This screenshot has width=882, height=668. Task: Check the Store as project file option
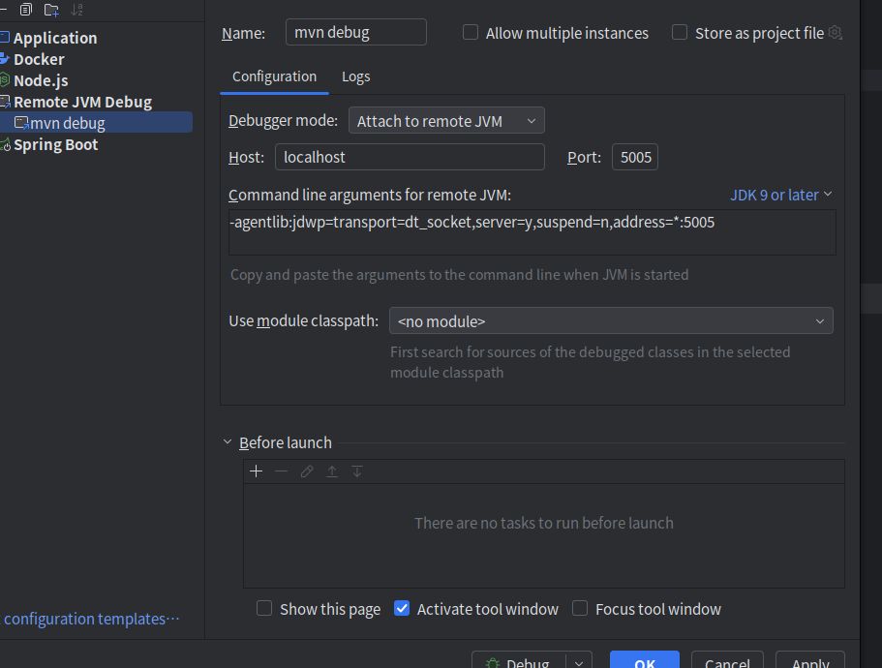[x=680, y=33]
